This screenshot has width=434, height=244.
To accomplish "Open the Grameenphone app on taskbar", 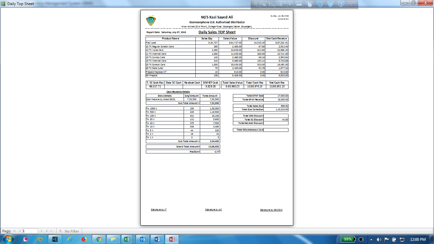I will pos(55,239).
